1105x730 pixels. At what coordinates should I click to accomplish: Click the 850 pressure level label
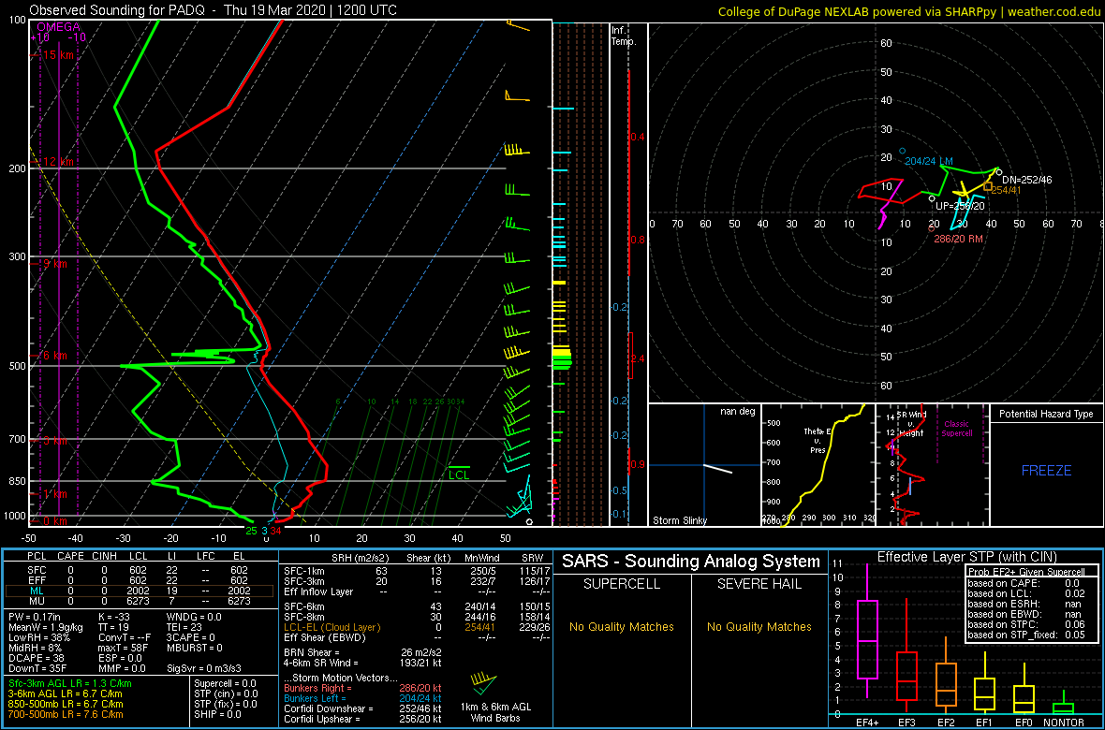[16, 481]
